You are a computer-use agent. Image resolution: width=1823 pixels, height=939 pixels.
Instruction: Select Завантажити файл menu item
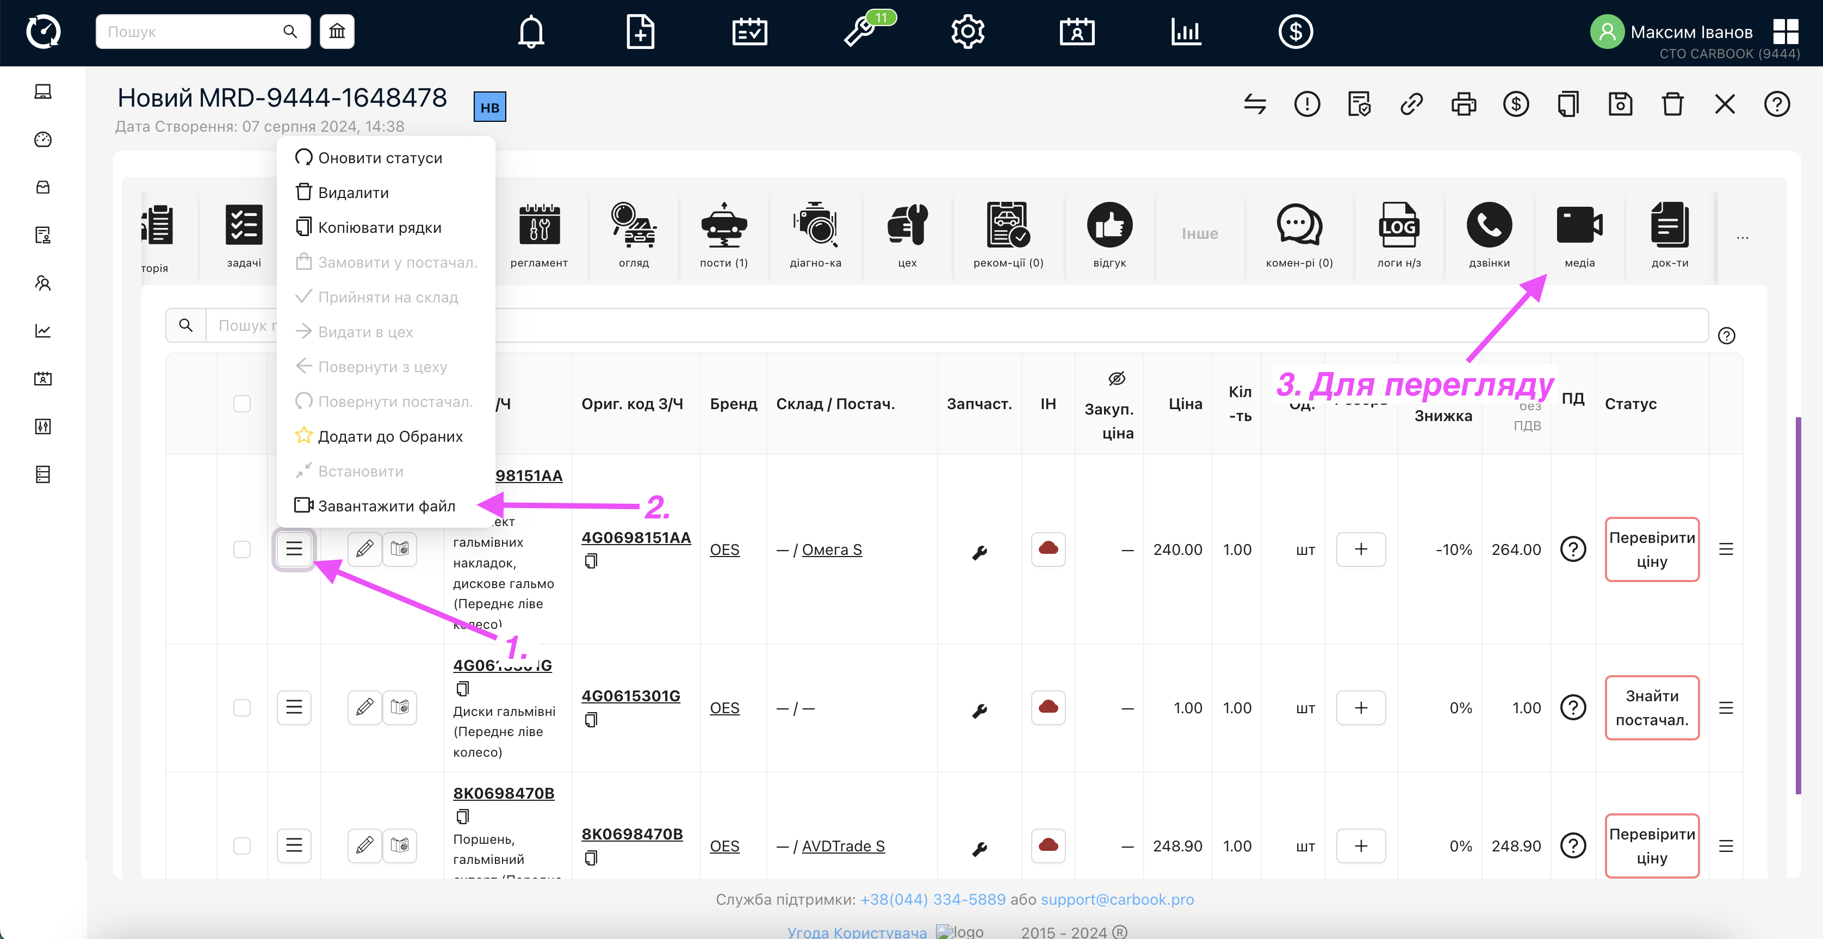[386, 505]
